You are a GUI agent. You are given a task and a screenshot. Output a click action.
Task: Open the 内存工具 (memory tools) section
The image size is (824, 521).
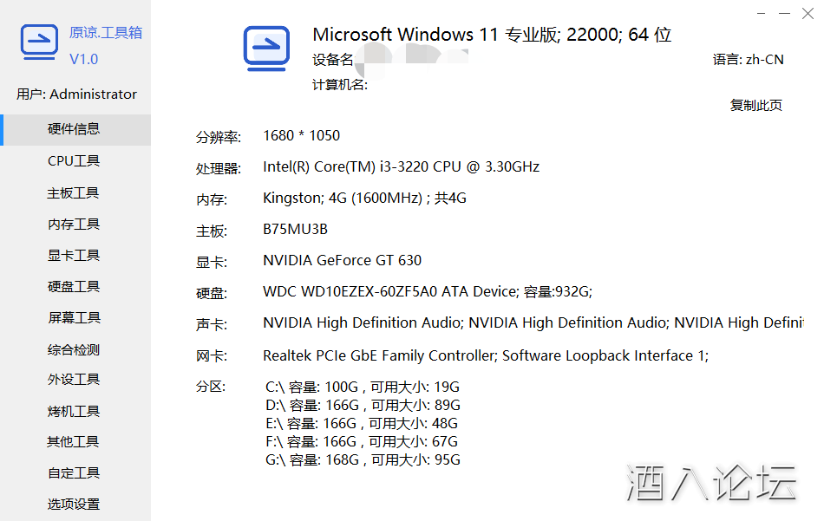(73, 223)
